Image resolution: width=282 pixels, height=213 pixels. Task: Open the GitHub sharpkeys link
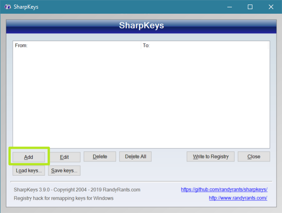[x=224, y=189]
